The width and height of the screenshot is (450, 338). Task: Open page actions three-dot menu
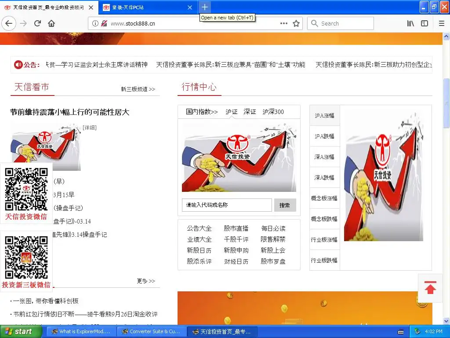point(284,23)
